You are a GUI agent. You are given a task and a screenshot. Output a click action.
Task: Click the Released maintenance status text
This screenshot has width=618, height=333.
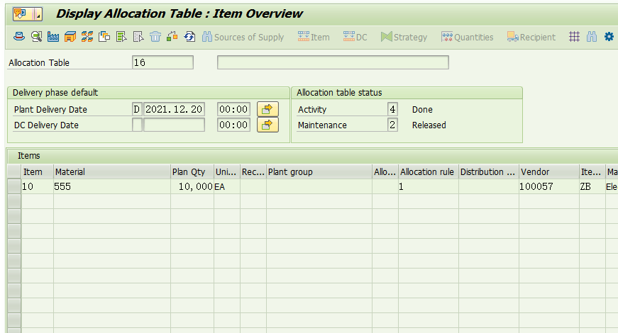[x=429, y=125]
